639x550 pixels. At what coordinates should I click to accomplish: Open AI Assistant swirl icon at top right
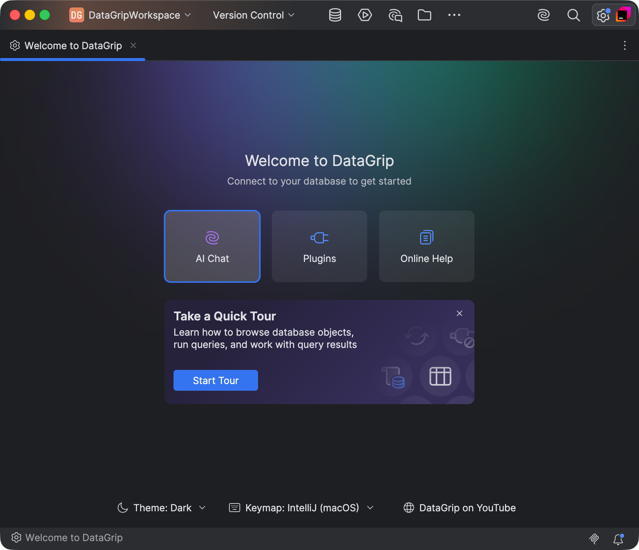point(544,15)
